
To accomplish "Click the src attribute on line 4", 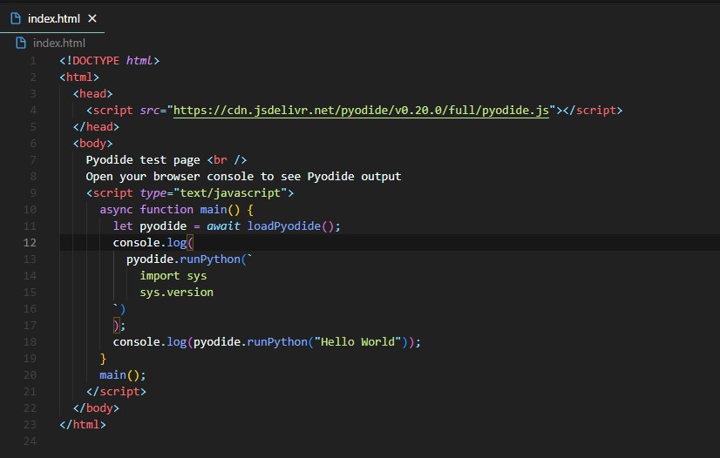I will pyautogui.click(x=150, y=111).
